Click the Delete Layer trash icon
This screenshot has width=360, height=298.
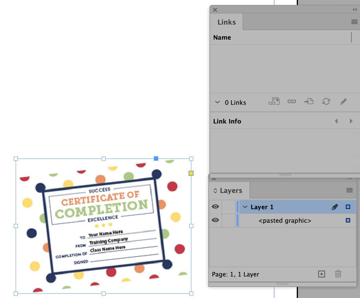tap(338, 274)
